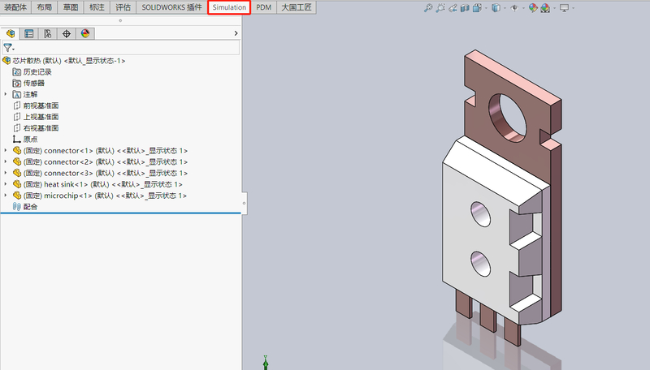Open the tree filter funnel dropdown

coord(9,48)
